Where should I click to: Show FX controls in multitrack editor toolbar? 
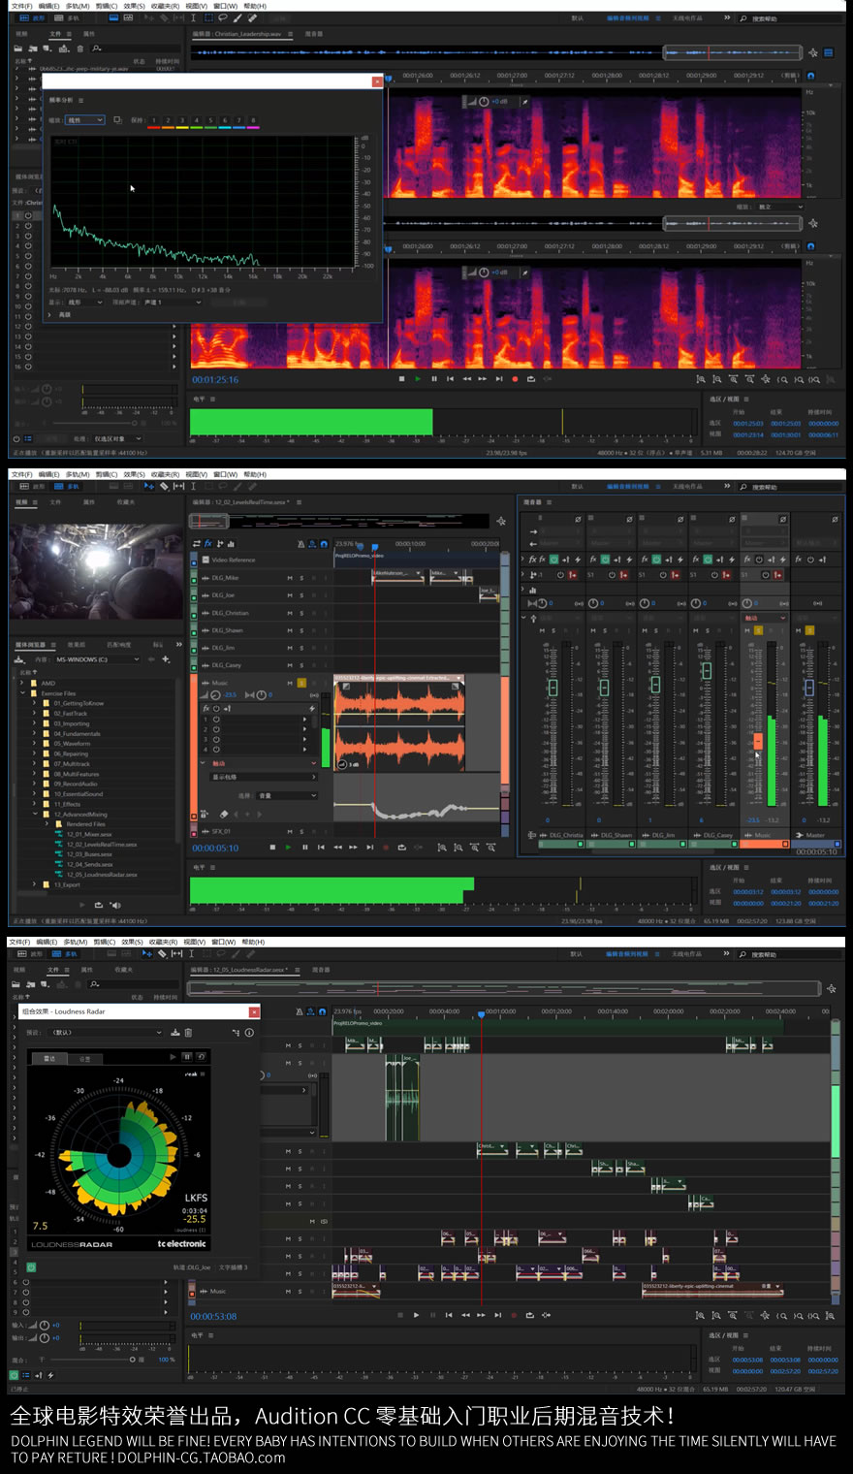click(x=207, y=544)
